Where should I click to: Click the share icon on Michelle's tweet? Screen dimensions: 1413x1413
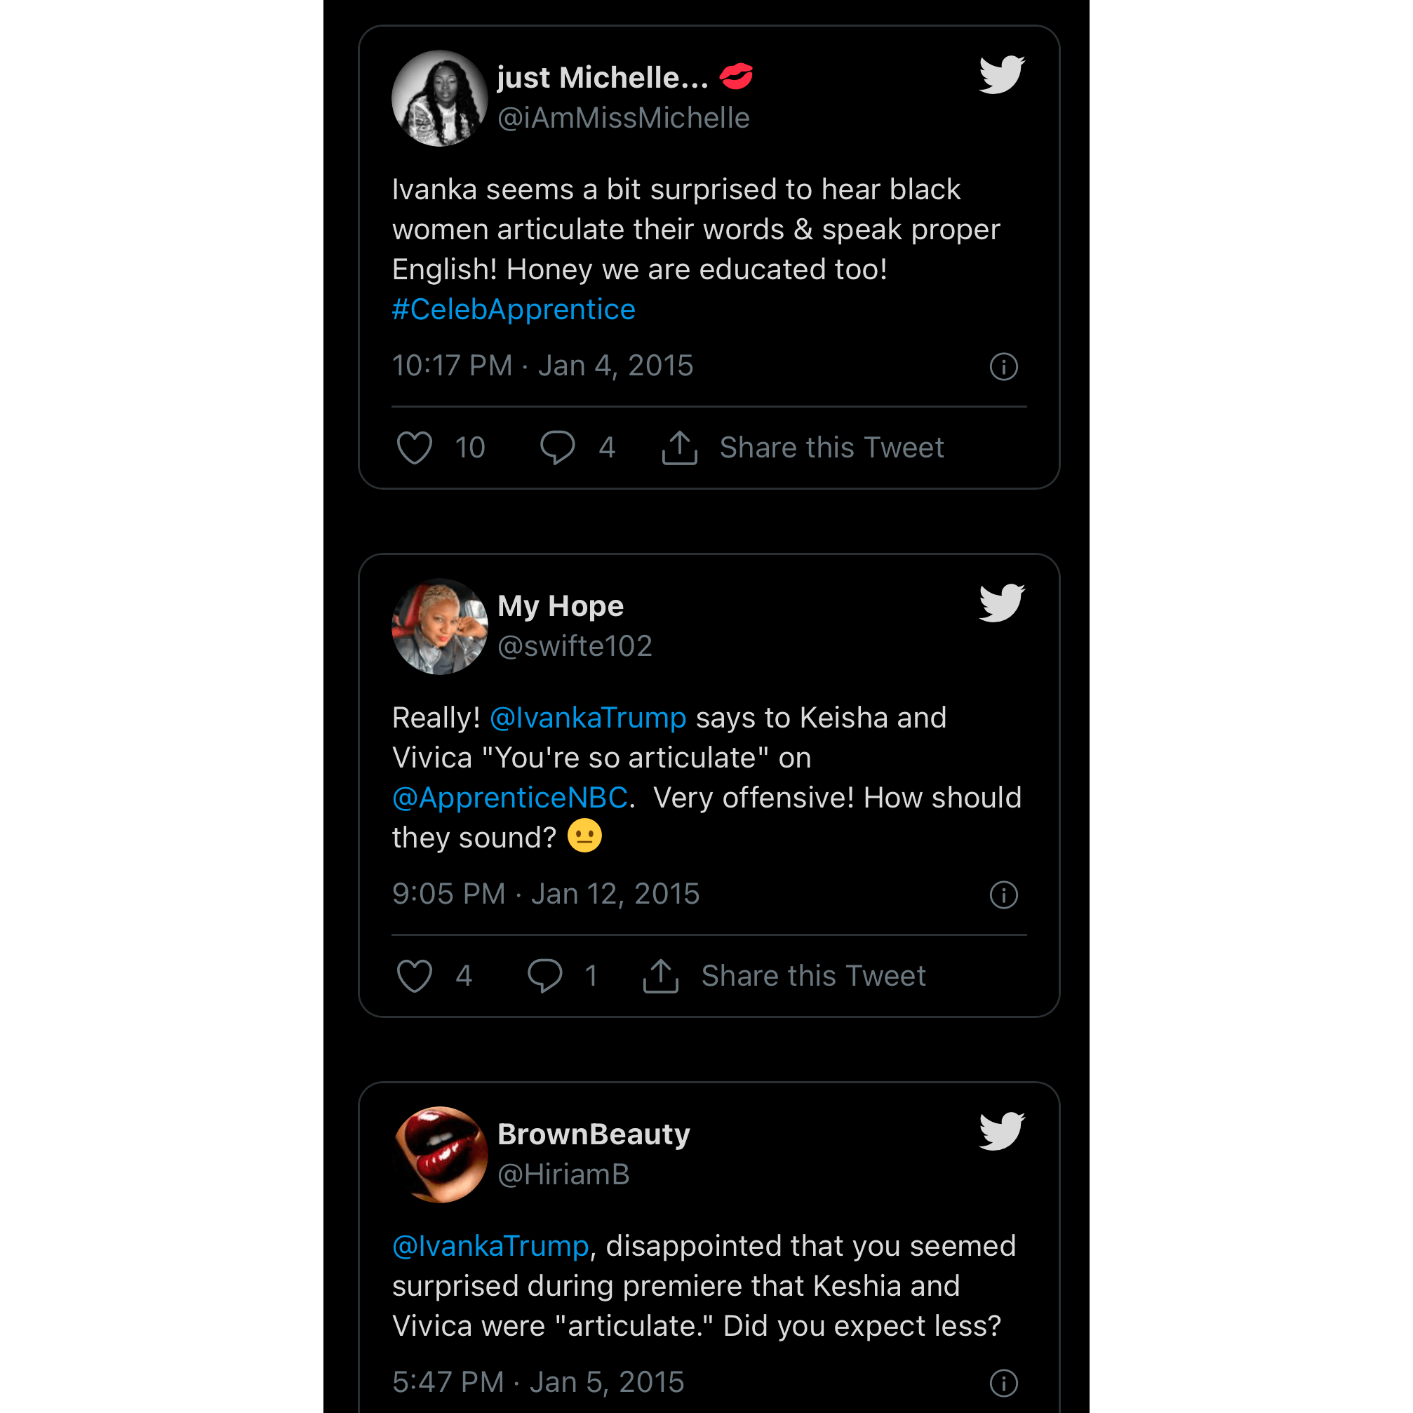(x=679, y=448)
